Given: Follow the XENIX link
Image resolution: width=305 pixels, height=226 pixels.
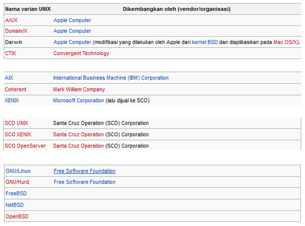Looking at the screenshot, I should coord(12,101).
